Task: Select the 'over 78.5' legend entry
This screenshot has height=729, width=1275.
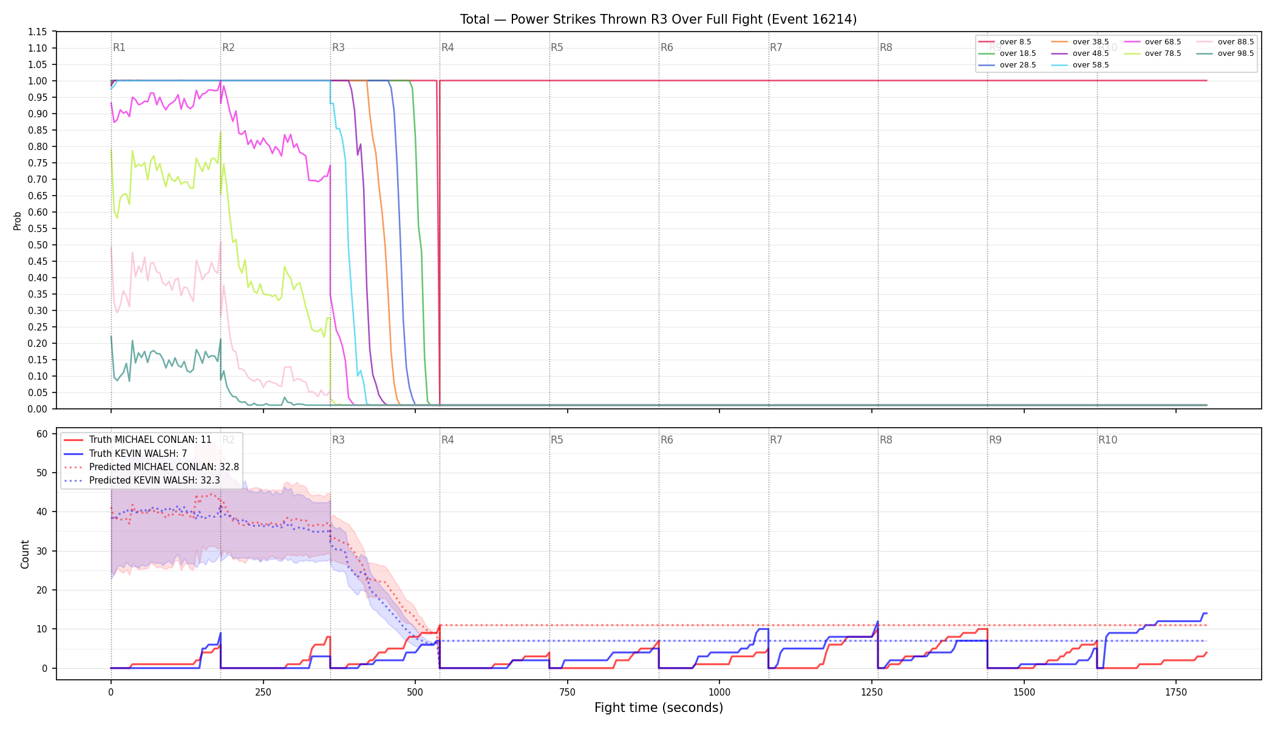Action: point(1152,53)
